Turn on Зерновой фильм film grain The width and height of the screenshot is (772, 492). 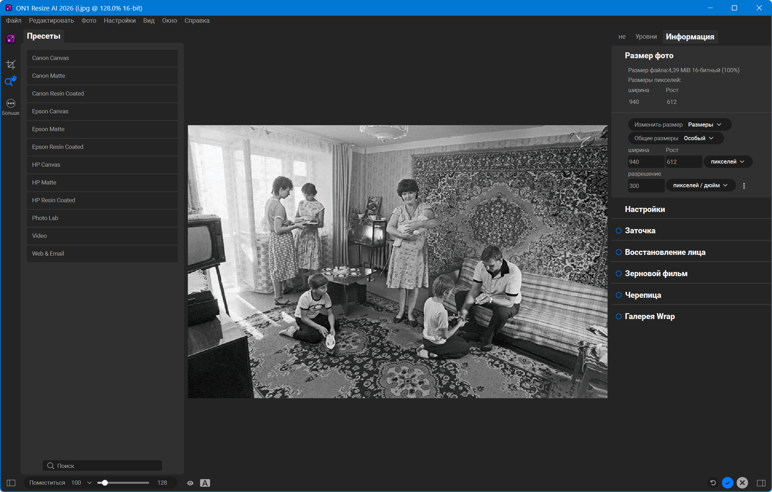[619, 274]
